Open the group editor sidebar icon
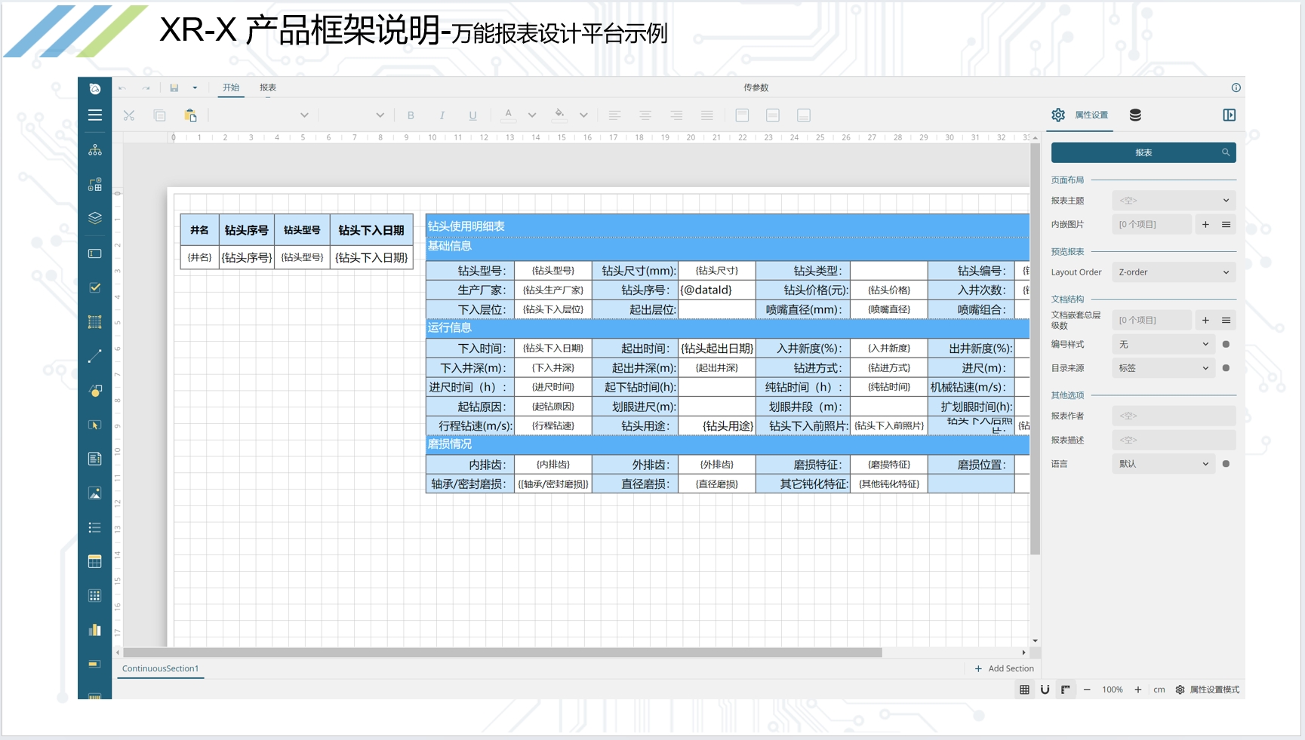The height and width of the screenshot is (740, 1305). pyautogui.click(x=94, y=184)
